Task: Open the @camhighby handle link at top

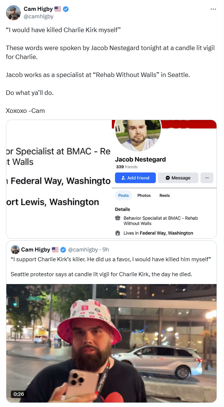Action: 39,16
